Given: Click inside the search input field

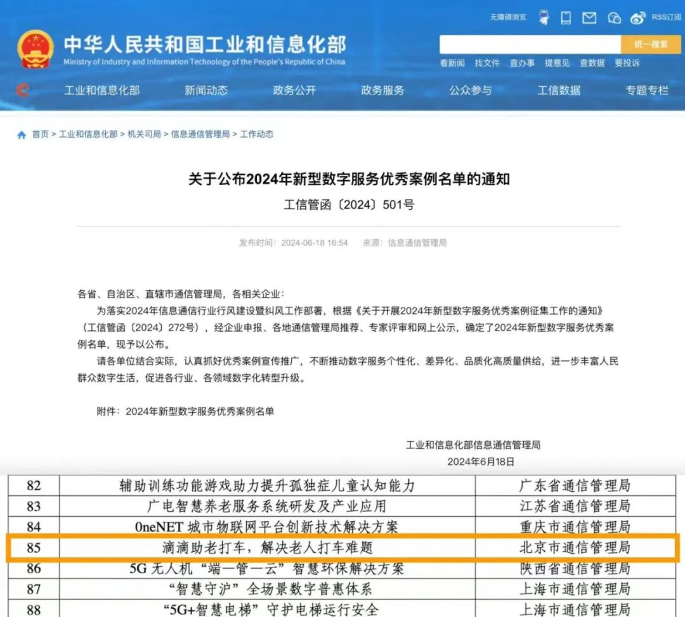Looking at the screenshot, I should click(x=530, y=44).
